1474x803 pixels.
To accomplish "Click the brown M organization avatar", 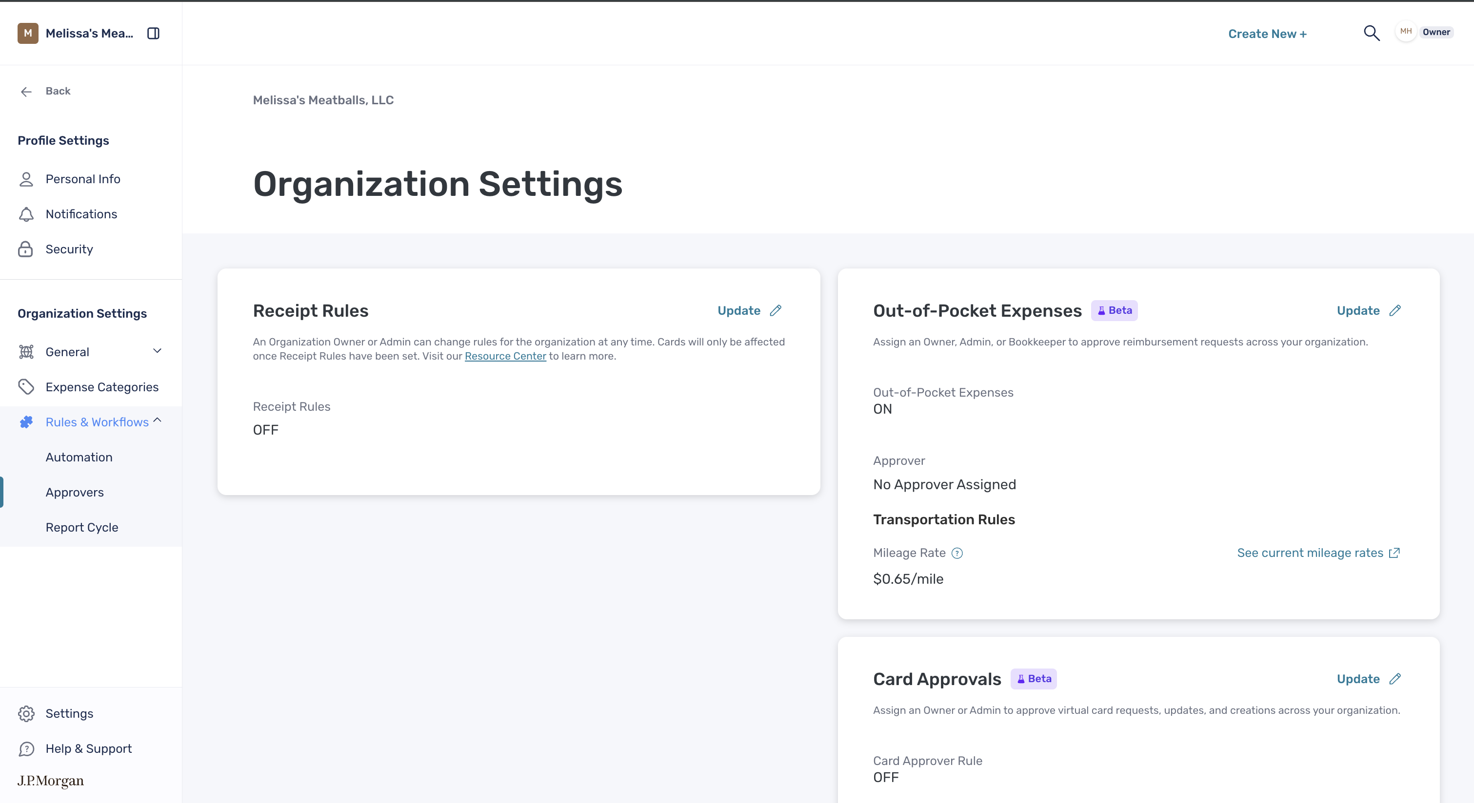I will pyautogui.click(x=27, y=33).
